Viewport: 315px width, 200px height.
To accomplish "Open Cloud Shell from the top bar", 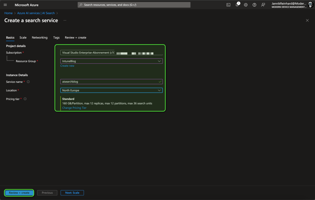I will [228, 5].
